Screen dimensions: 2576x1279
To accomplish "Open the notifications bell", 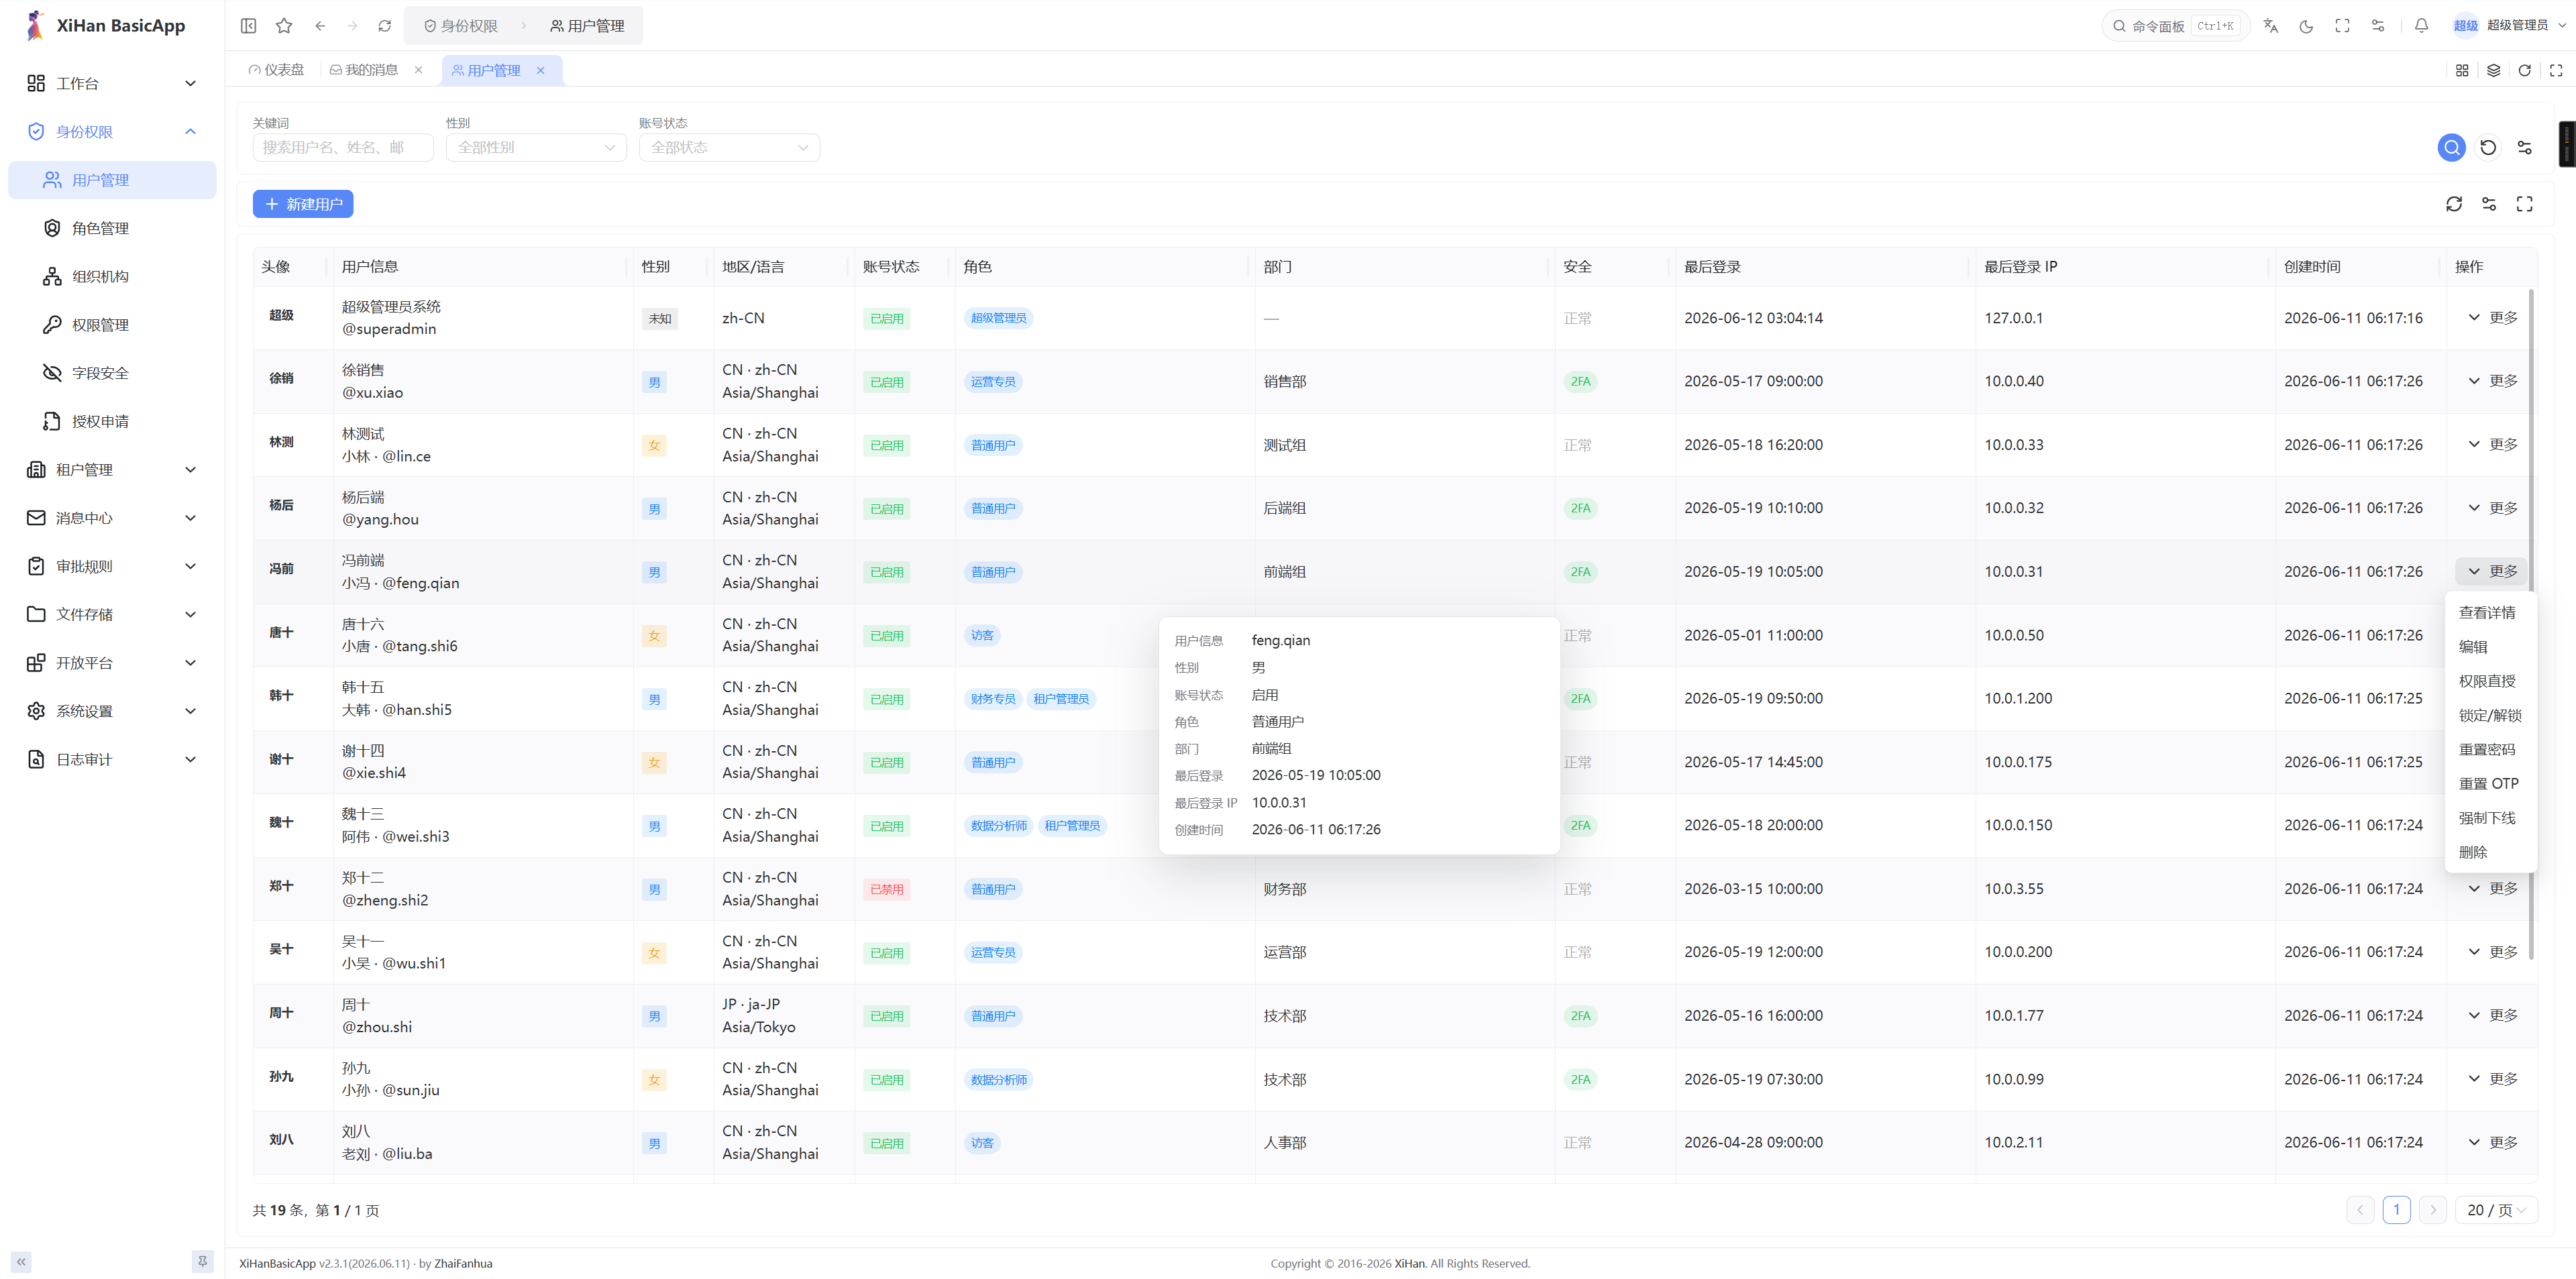I will point(2421,26).
